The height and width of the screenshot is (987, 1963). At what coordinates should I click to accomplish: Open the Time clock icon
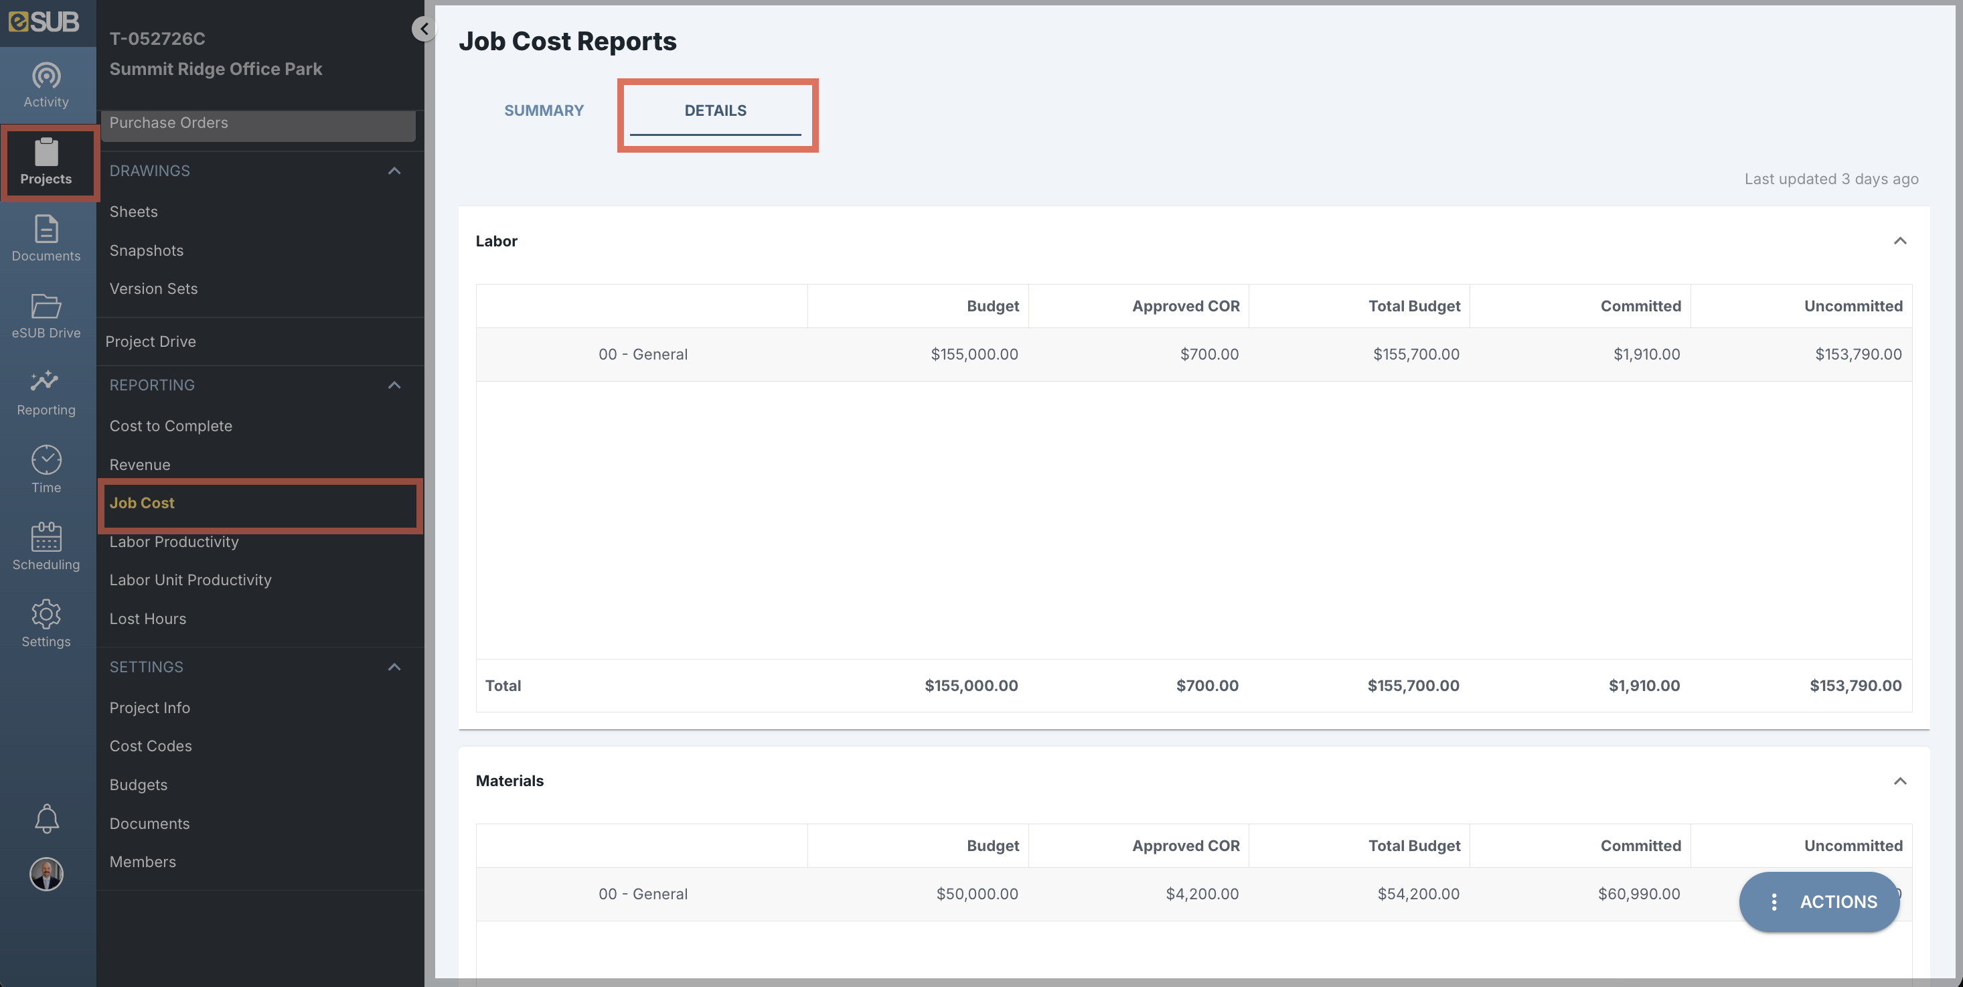(x=46, y=459)
